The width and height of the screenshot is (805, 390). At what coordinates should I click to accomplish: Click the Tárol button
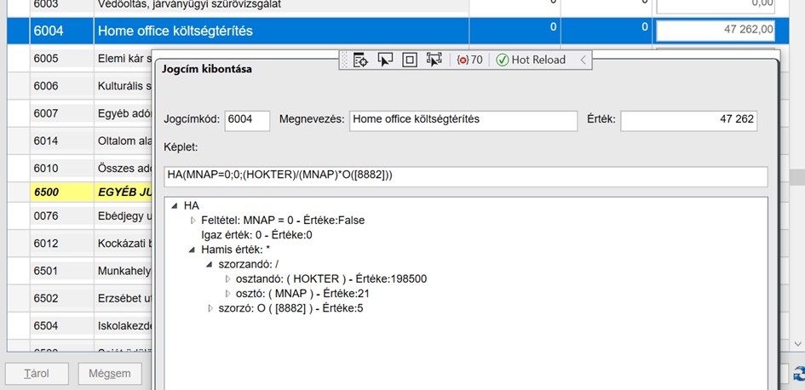click(37, 374)
